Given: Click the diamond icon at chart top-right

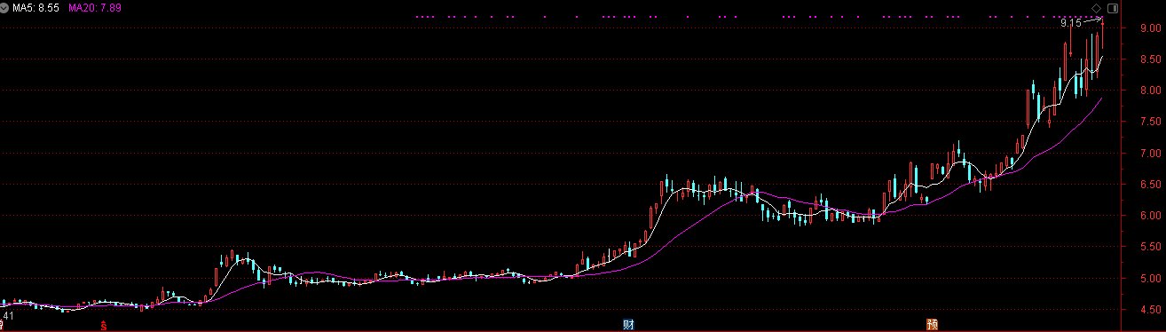Looking at the screenshot, I should click(1097, 8).
